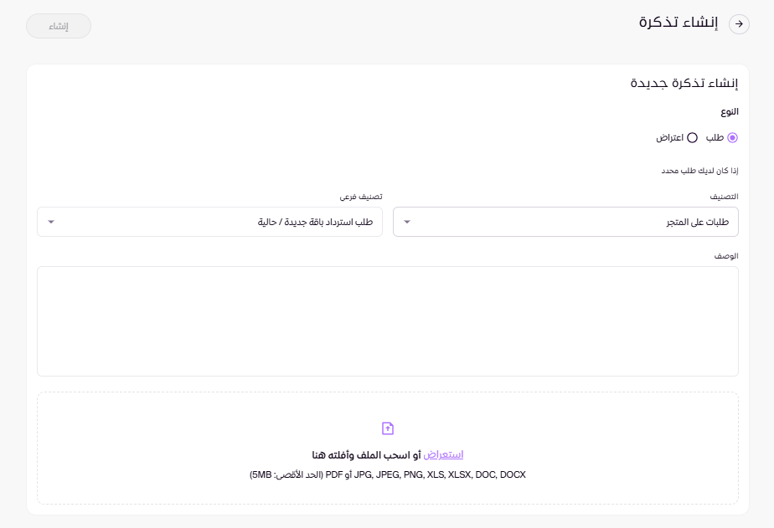
Task: Click the النوع section label
Action: pyautogui.click(x=730, y=111)
